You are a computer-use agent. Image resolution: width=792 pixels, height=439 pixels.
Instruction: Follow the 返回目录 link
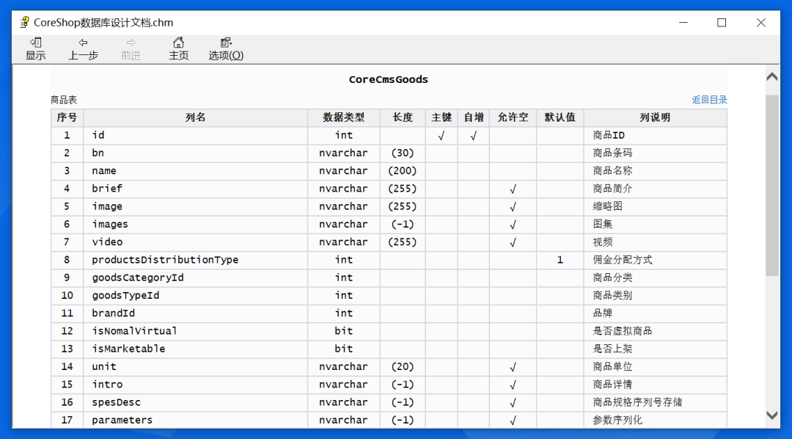click(x=709, y=100)
